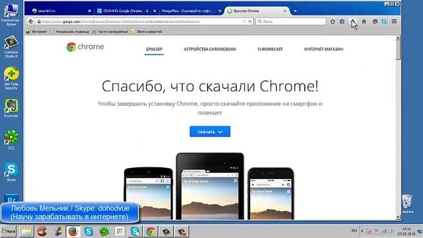Screen dimensions: 423x238
Task: Open the Часто посещаемые bookmark folder
Action: pos(110,32)
